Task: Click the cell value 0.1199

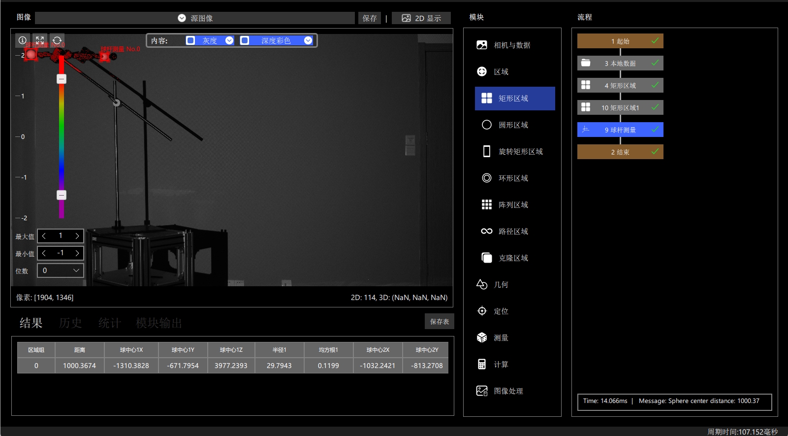Action: coord(328,366)
